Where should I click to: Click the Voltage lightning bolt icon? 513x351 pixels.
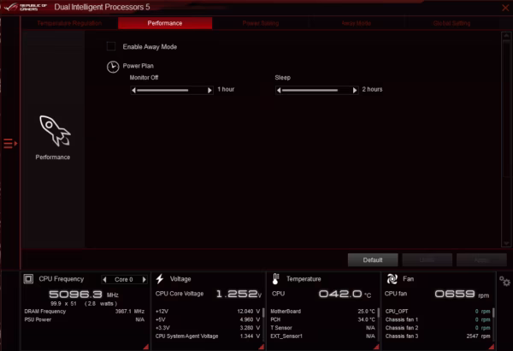(160, 279)
